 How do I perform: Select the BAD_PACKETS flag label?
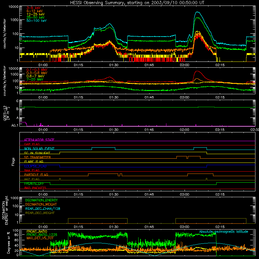pos(35,188)
